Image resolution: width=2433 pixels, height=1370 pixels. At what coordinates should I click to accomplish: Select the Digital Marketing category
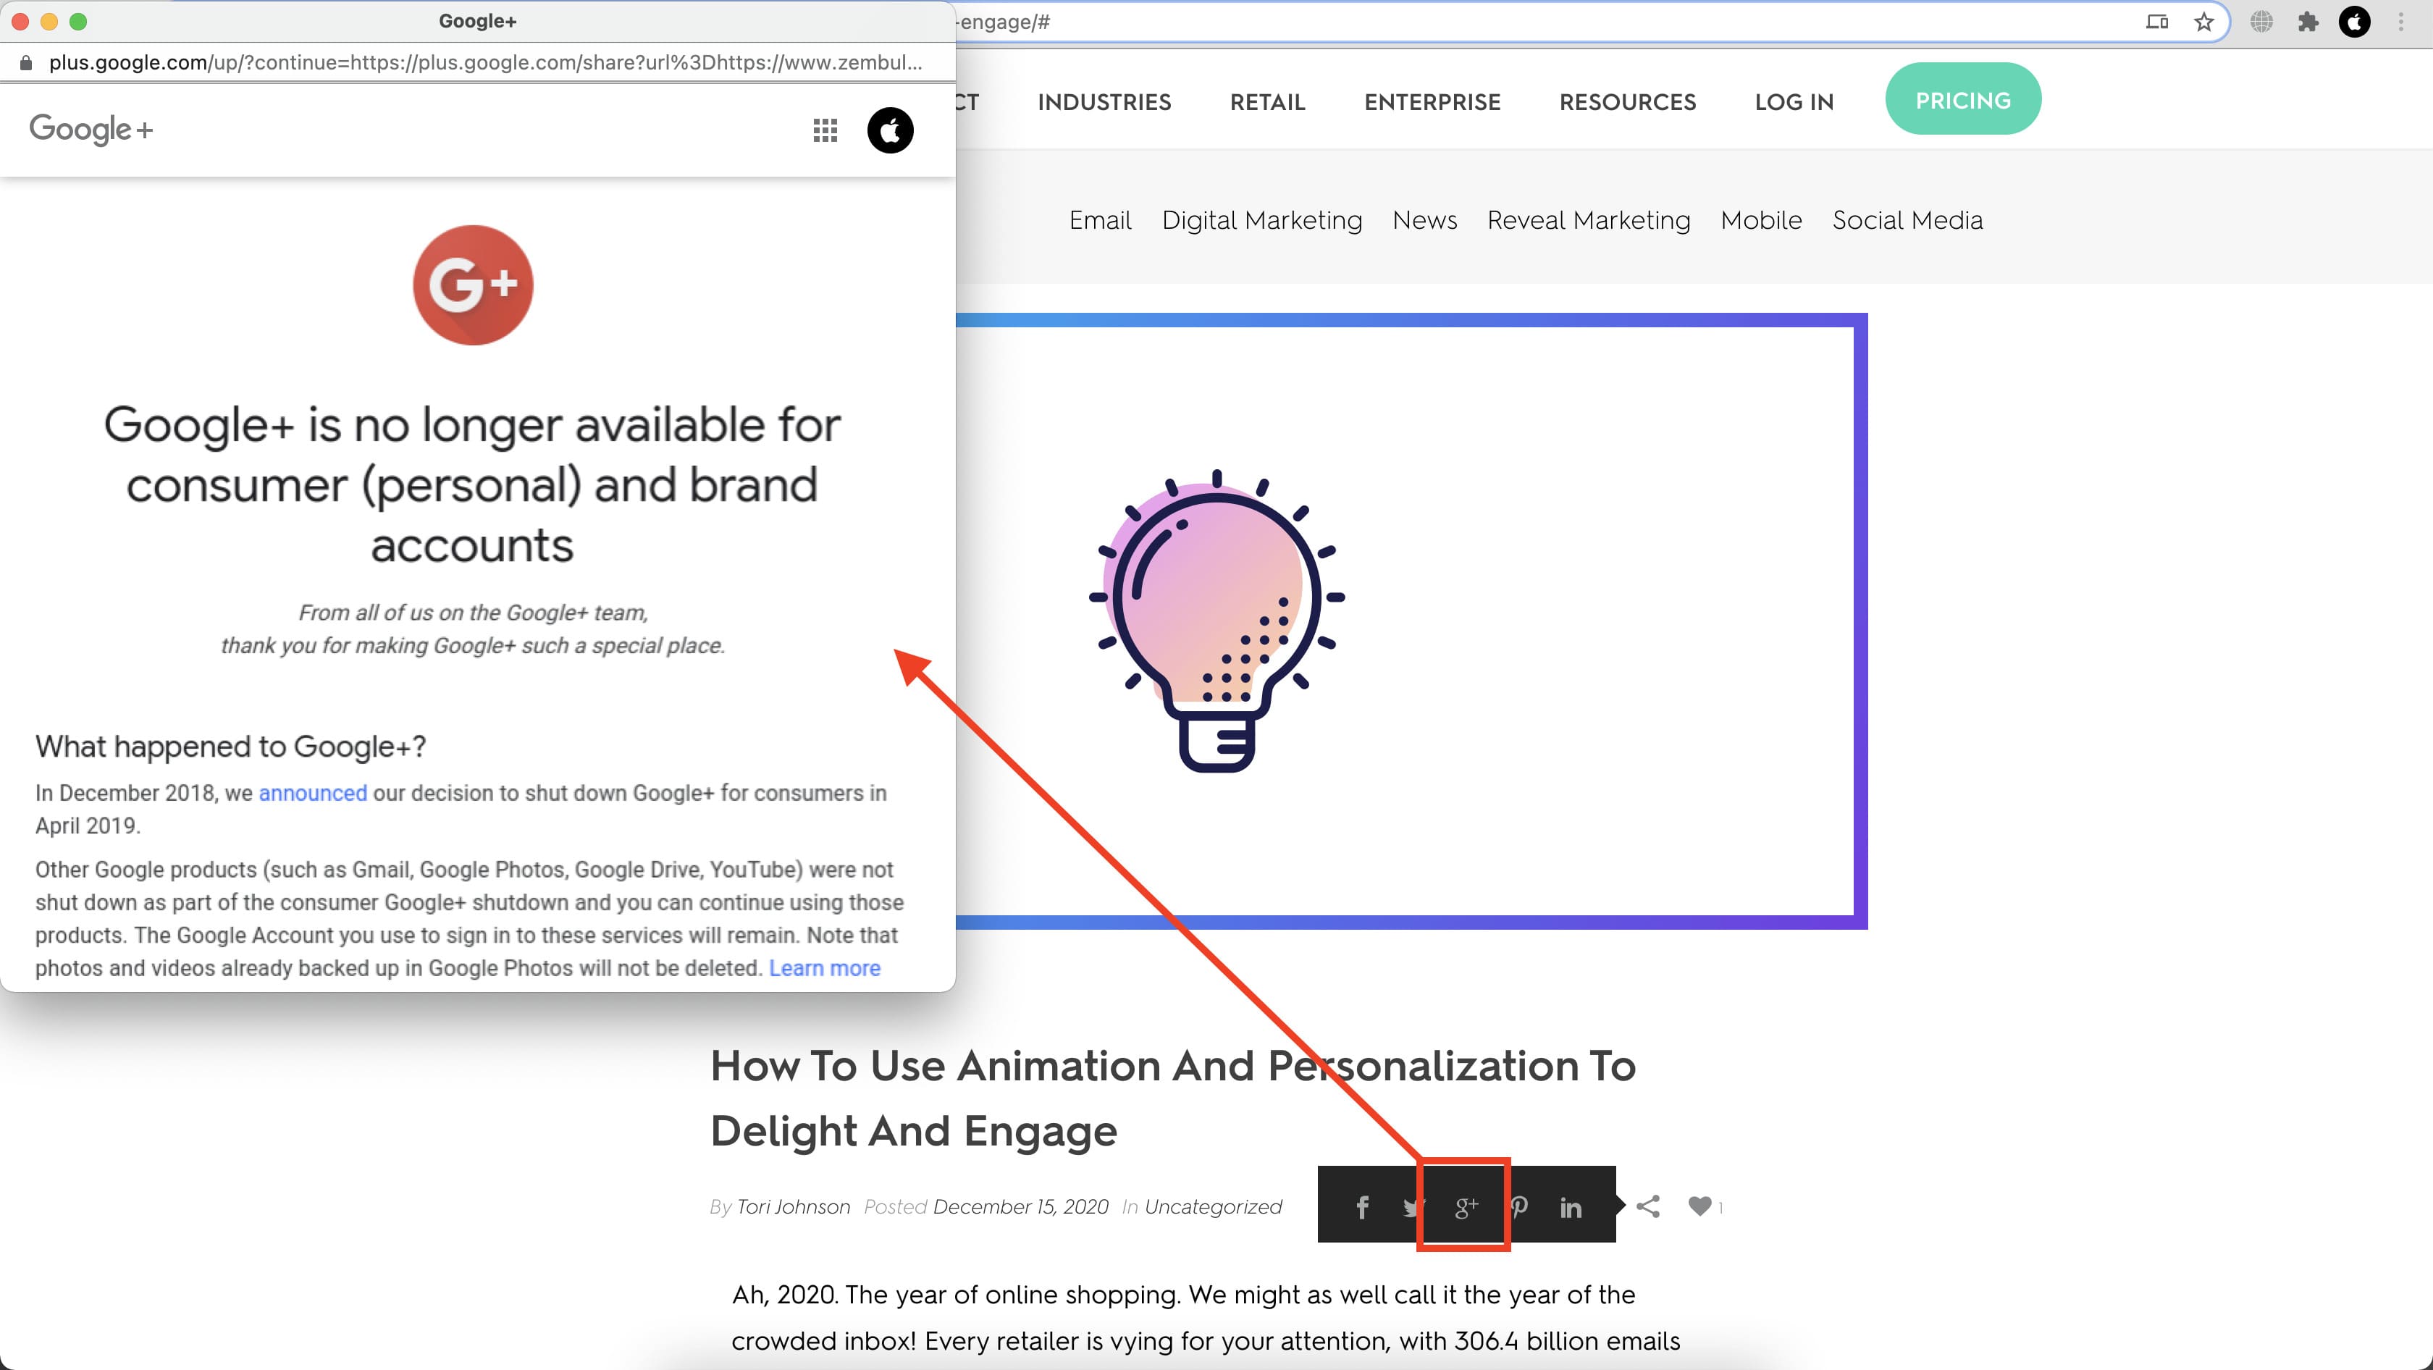click(x=1262, y=221)
